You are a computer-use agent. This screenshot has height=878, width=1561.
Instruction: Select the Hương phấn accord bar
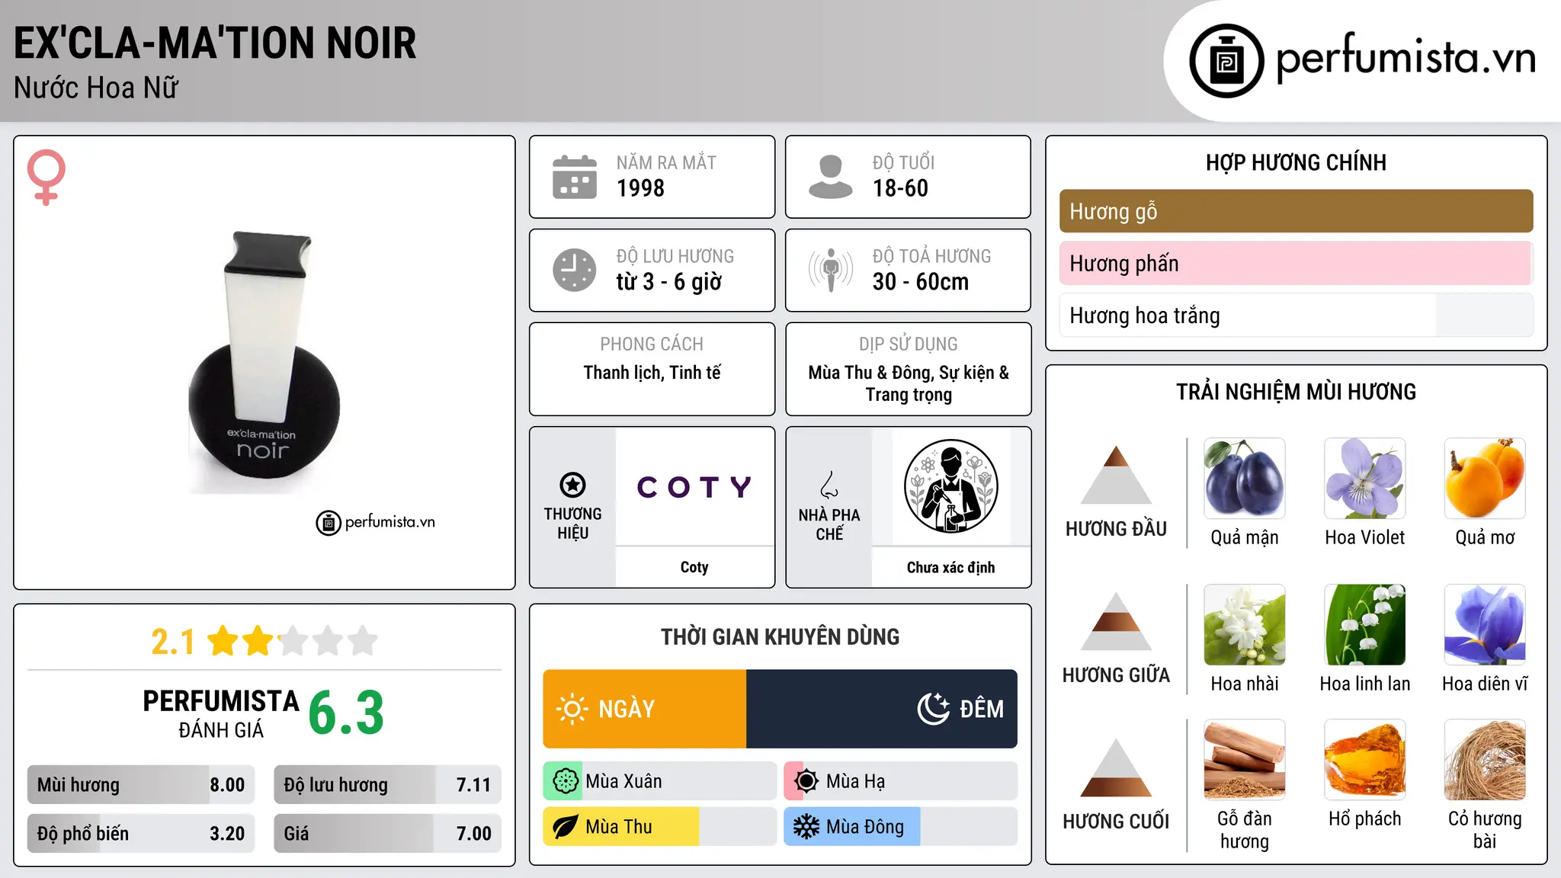[x=1296, y=263]
